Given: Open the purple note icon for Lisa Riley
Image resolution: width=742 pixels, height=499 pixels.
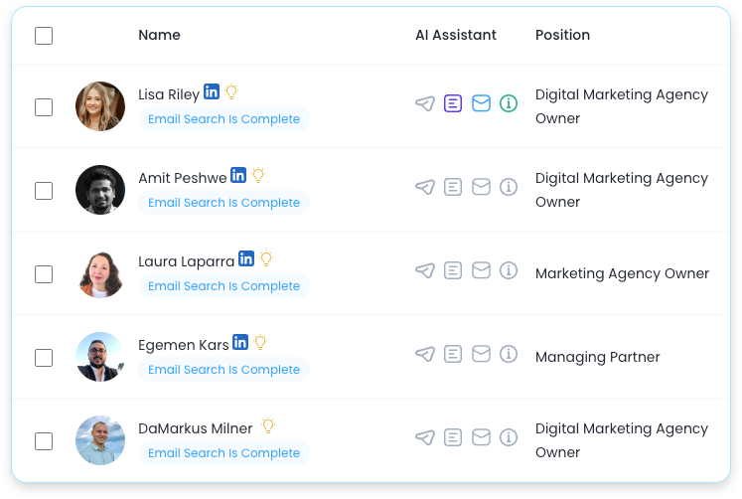Looking at the screenshot, I should (x=453, y=103).
